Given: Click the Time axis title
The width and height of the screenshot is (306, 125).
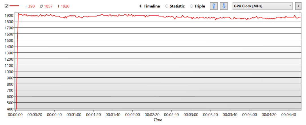Looking at the screenshot, I should click(158, 120).
